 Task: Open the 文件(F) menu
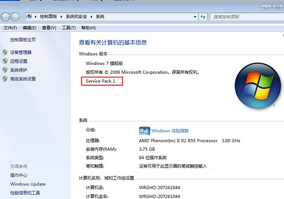pos(10,28)
